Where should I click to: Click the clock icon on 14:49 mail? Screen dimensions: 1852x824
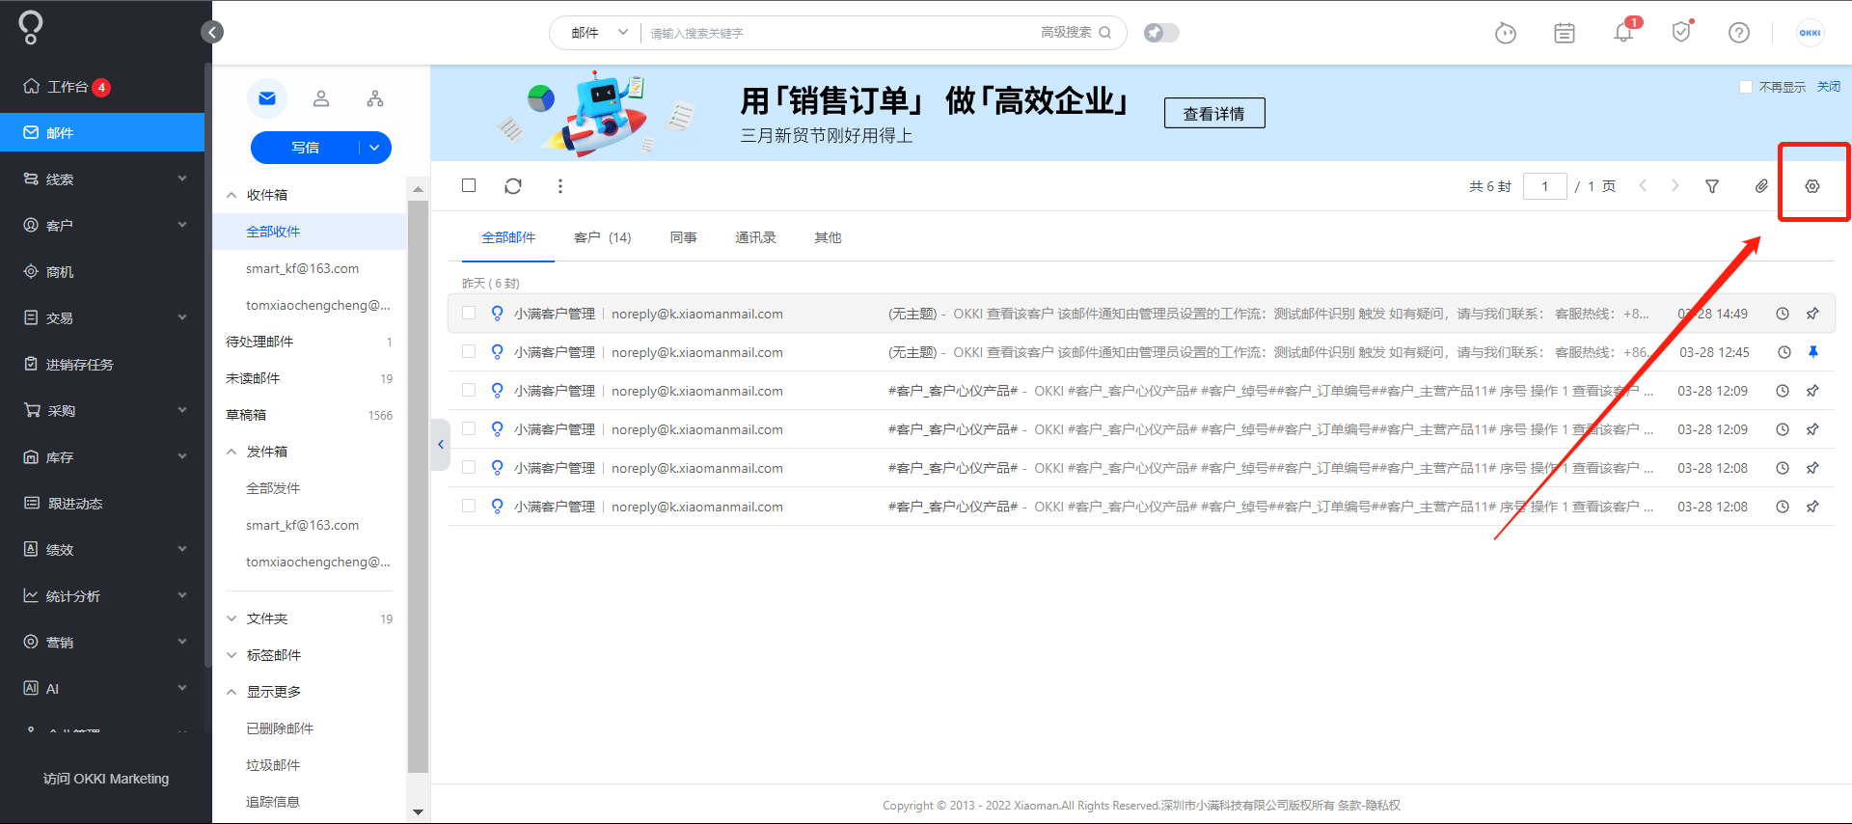(1783, 314)
